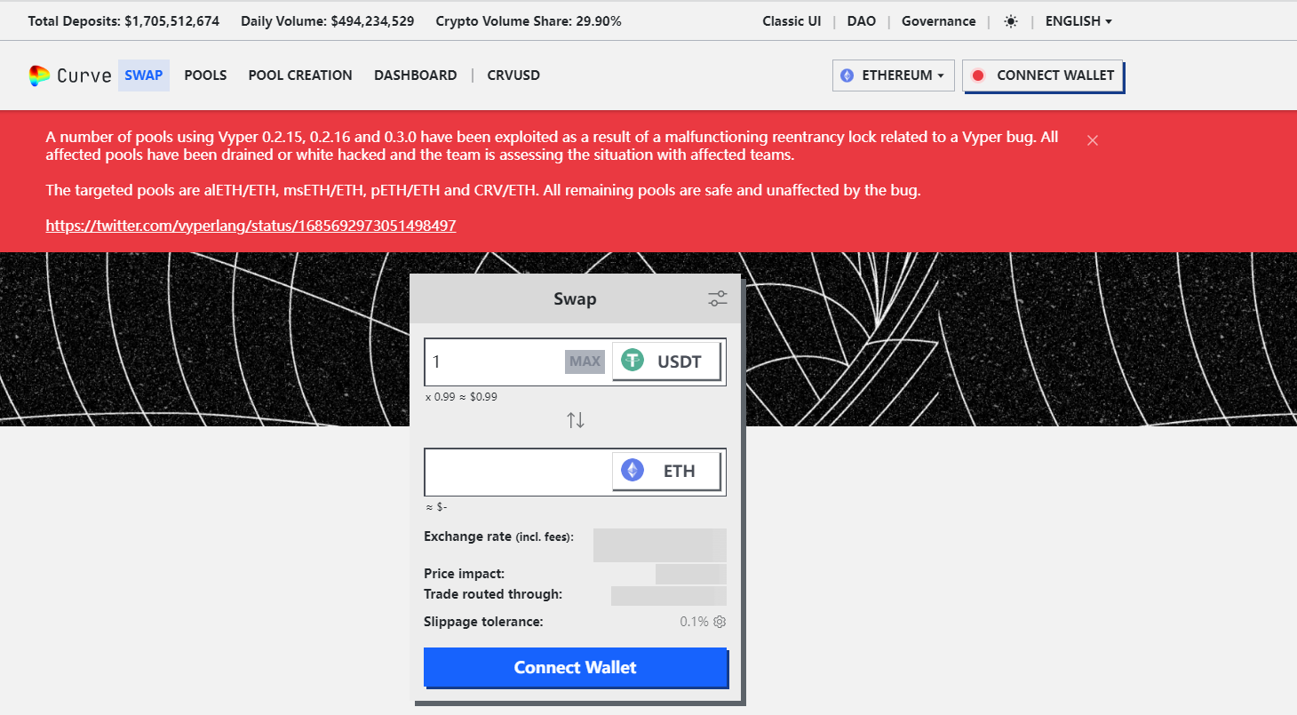Go to the SWAP tab
The image size is (1297, 715).
point(144,75)
